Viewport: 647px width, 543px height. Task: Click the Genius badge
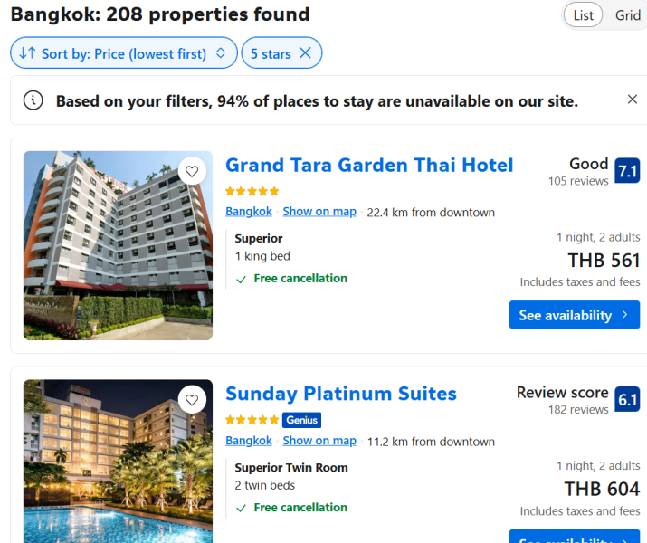[301, 420]
